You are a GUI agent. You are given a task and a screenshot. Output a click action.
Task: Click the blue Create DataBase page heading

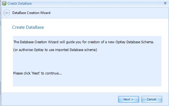pos(28,27)
